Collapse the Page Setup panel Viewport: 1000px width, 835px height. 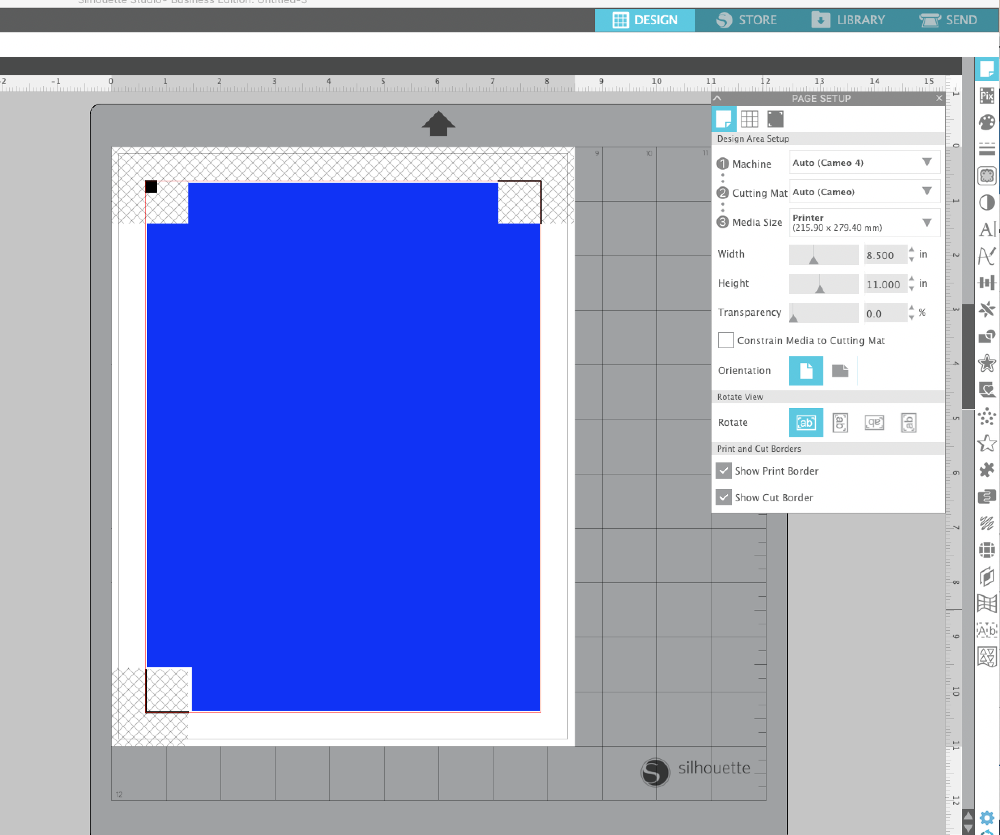(x=718, y=98)
